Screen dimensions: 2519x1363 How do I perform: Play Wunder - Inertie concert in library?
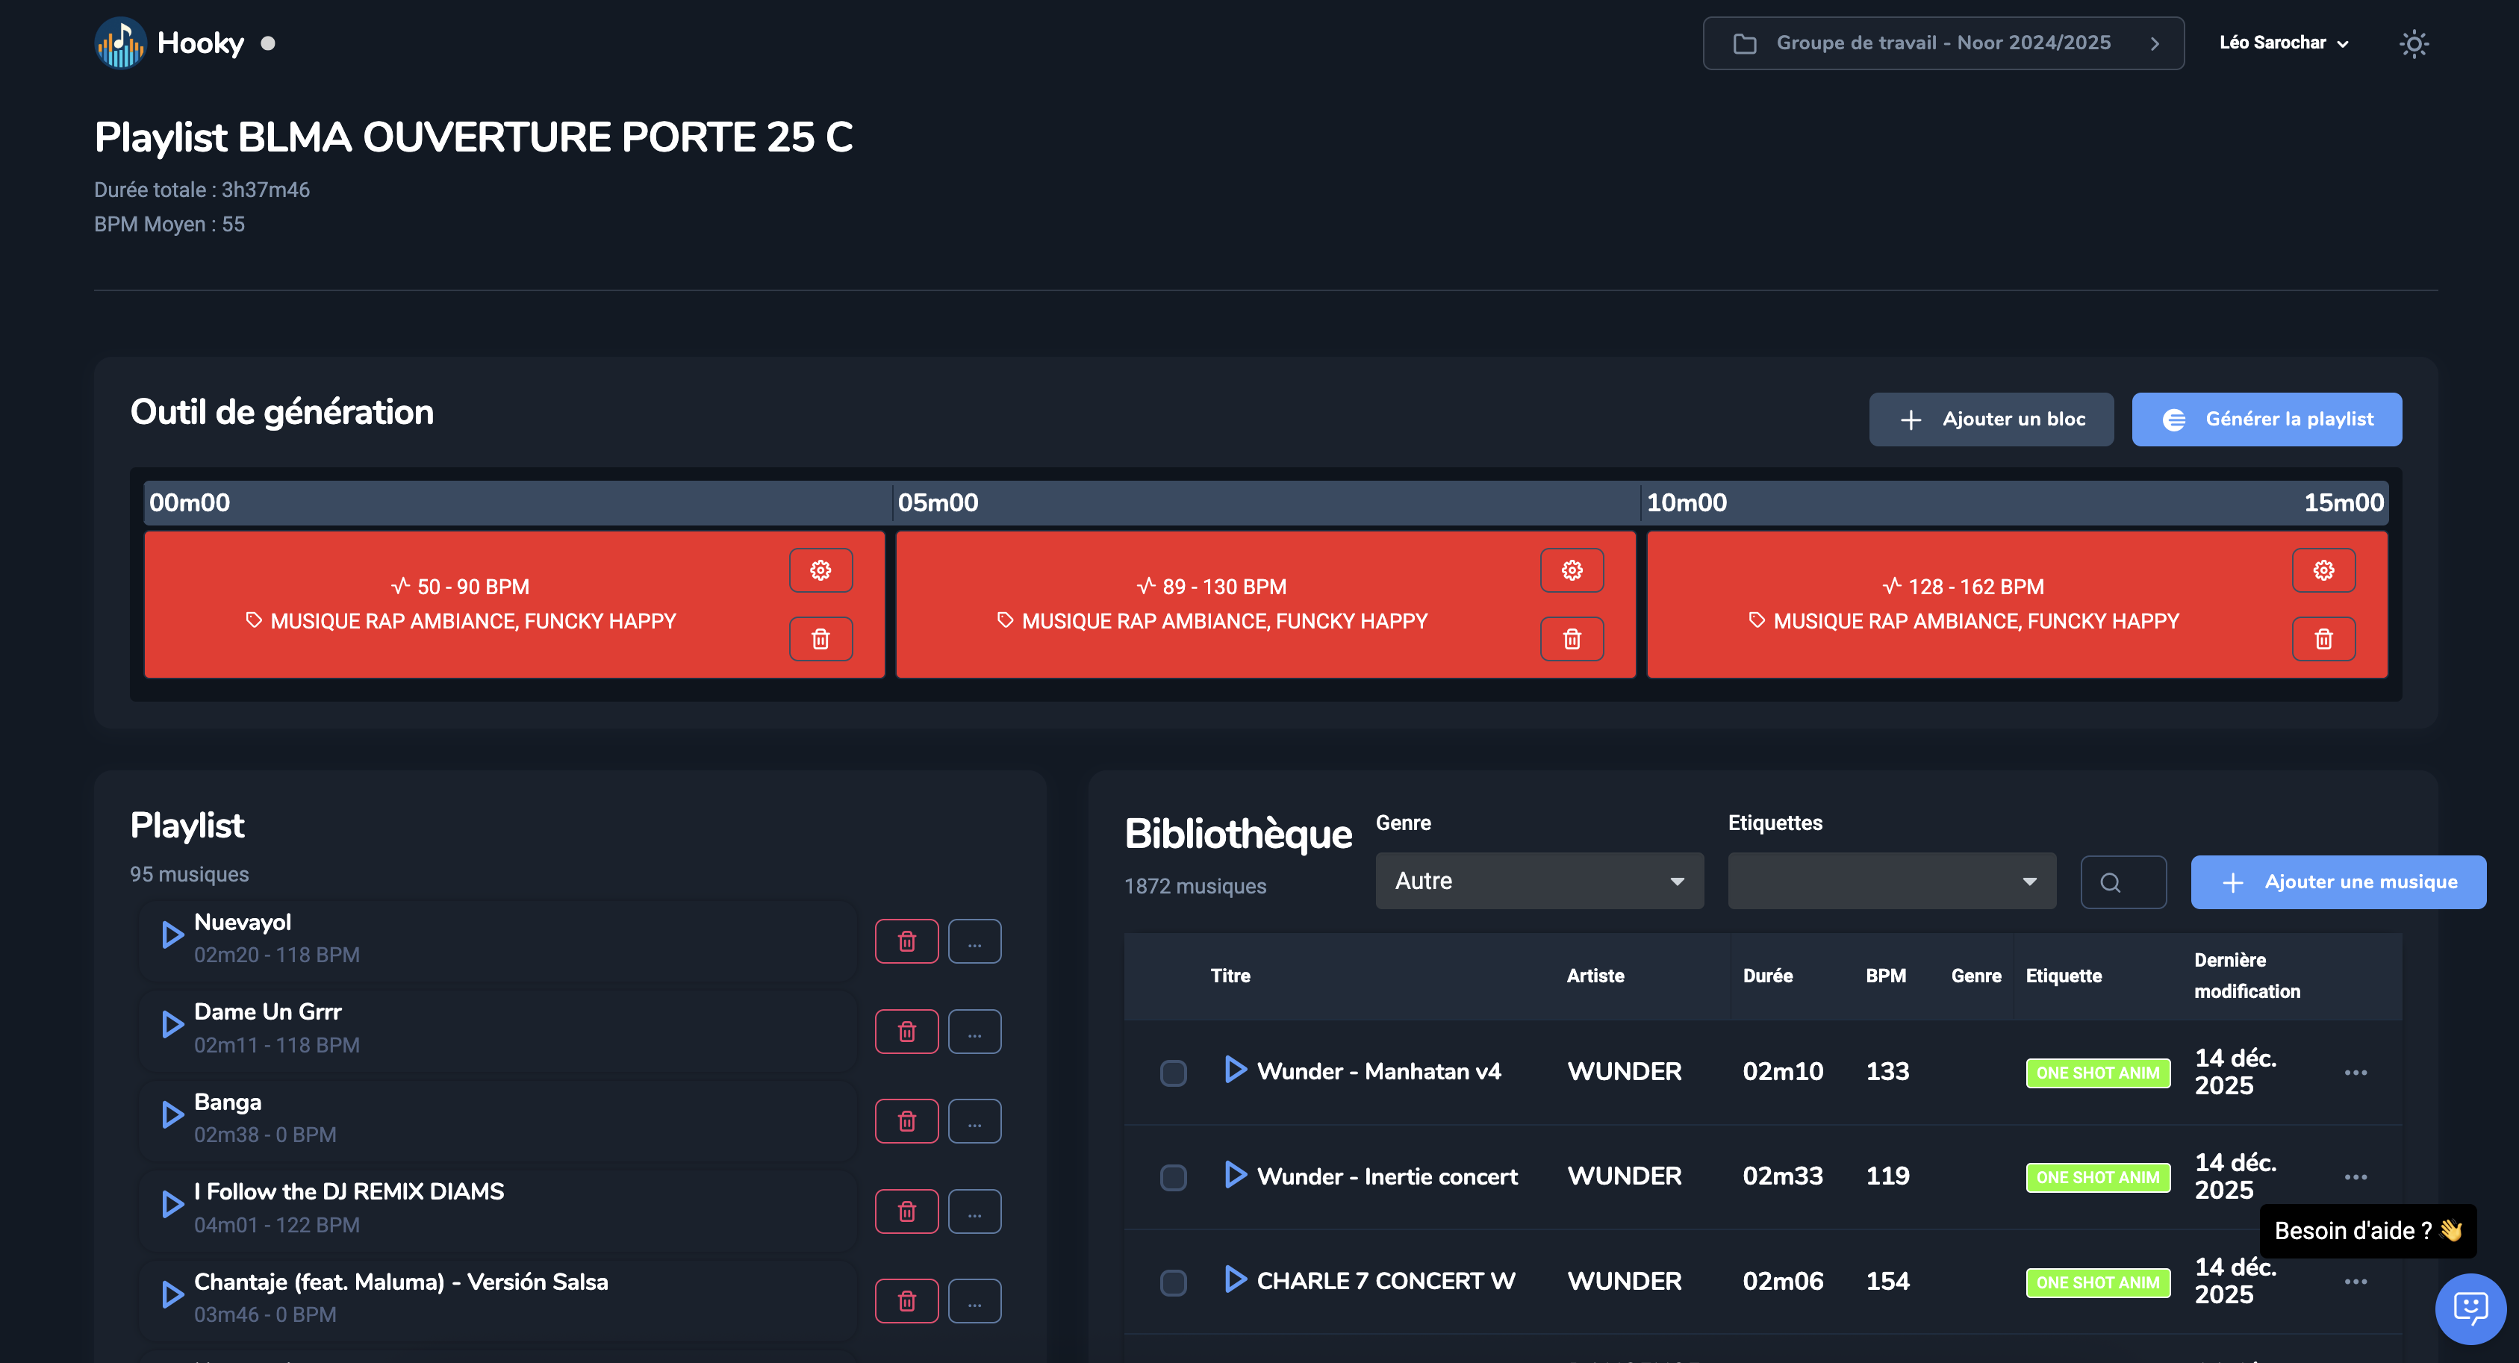tap(1235, 1174)
